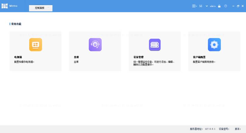Image resolution: width=246 pixels, height=133 pixels.
Task: Open the 坐席 purple headset icon
Action: tap(95, 45)
